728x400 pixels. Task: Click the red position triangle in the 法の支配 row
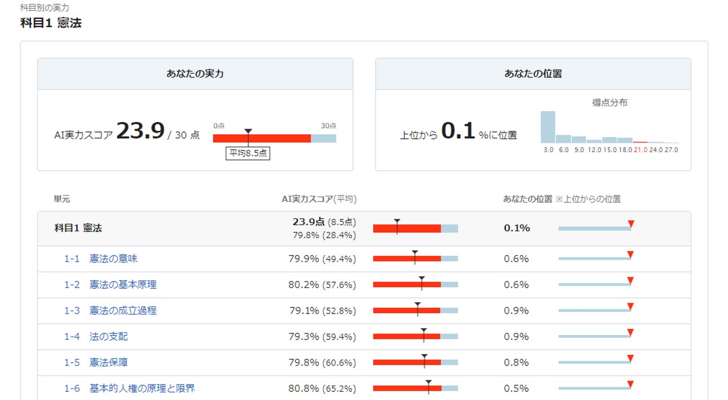(x=630, y=332)
